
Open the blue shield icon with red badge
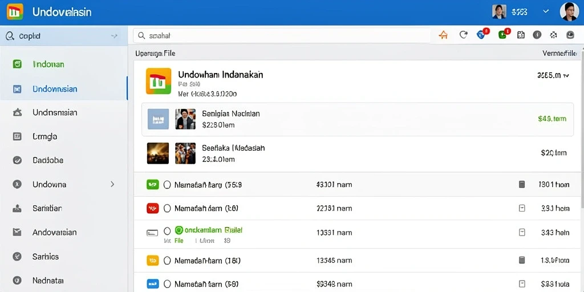coord(482,34)
